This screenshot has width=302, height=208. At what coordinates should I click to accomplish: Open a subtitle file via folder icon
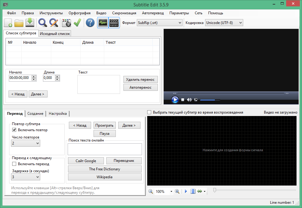19,23
